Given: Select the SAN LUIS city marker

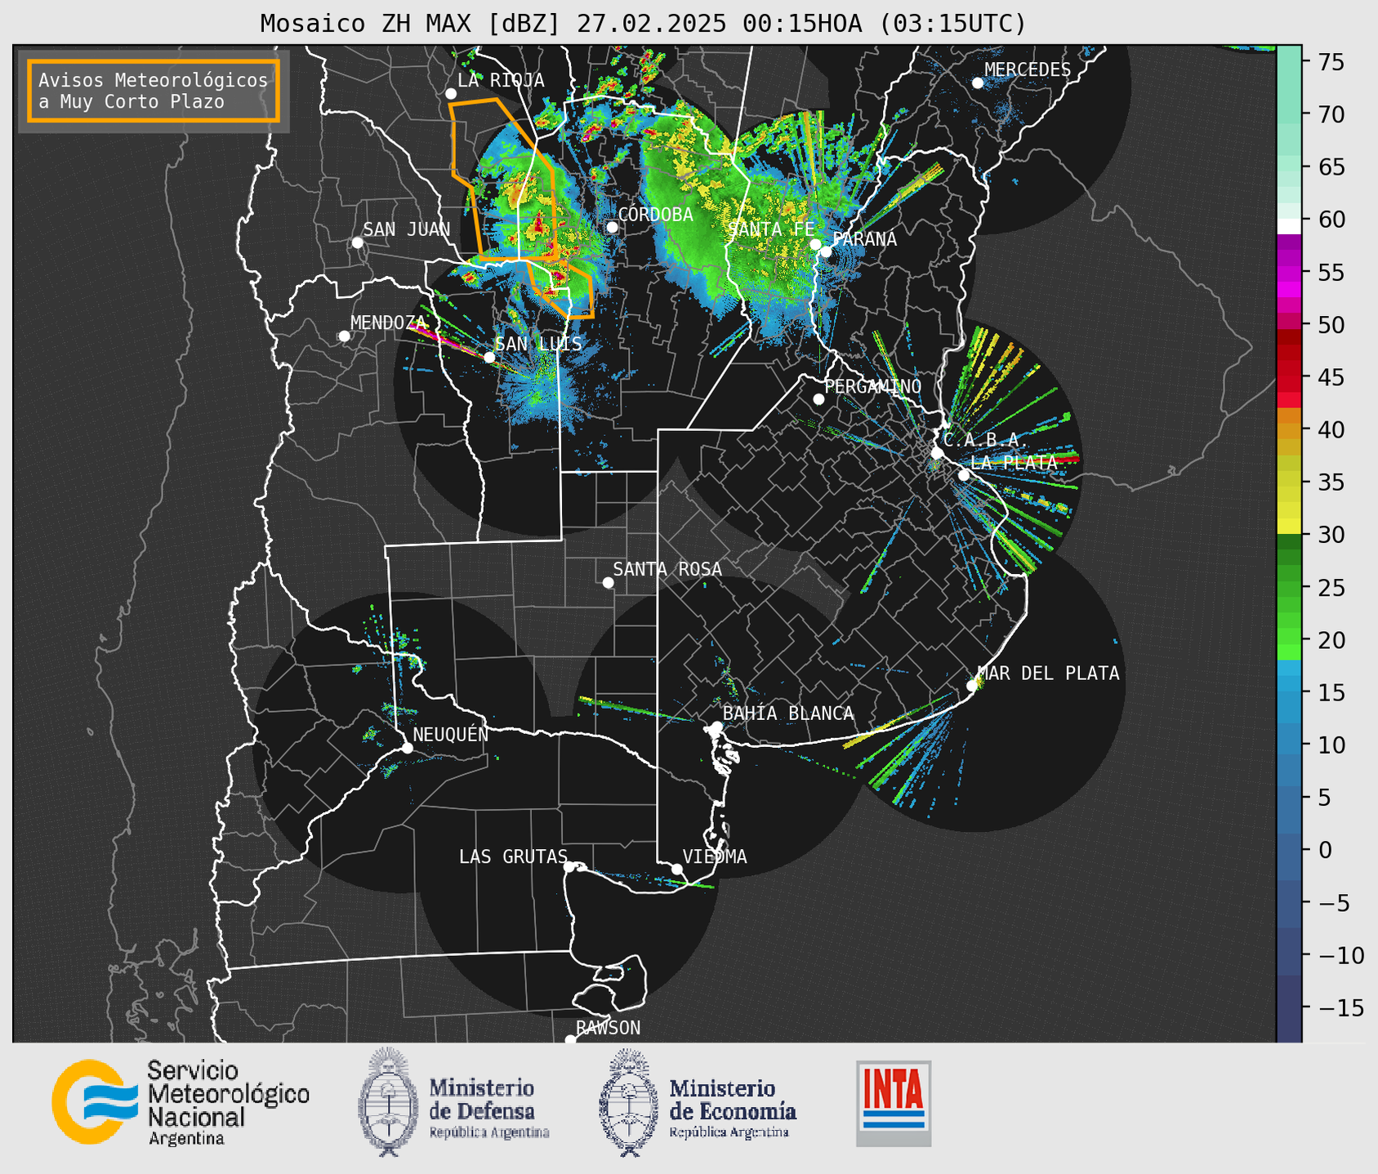Looking at the screenshot, I should click(489, 358).
